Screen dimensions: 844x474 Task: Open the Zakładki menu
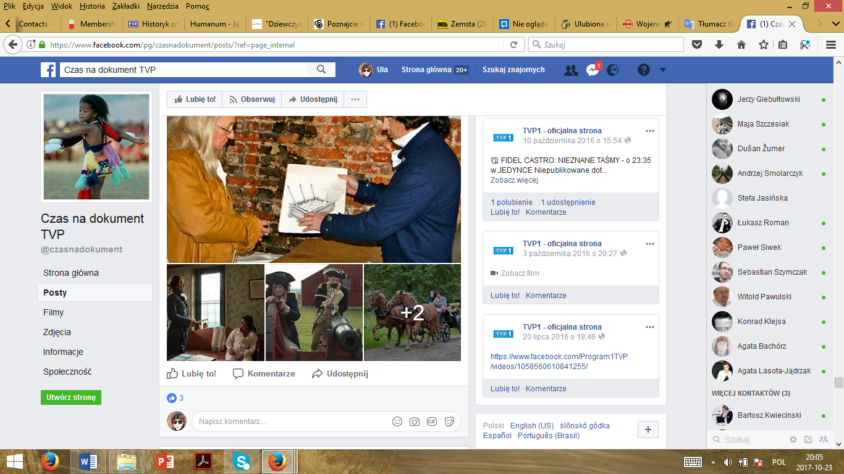coord(126,6)
